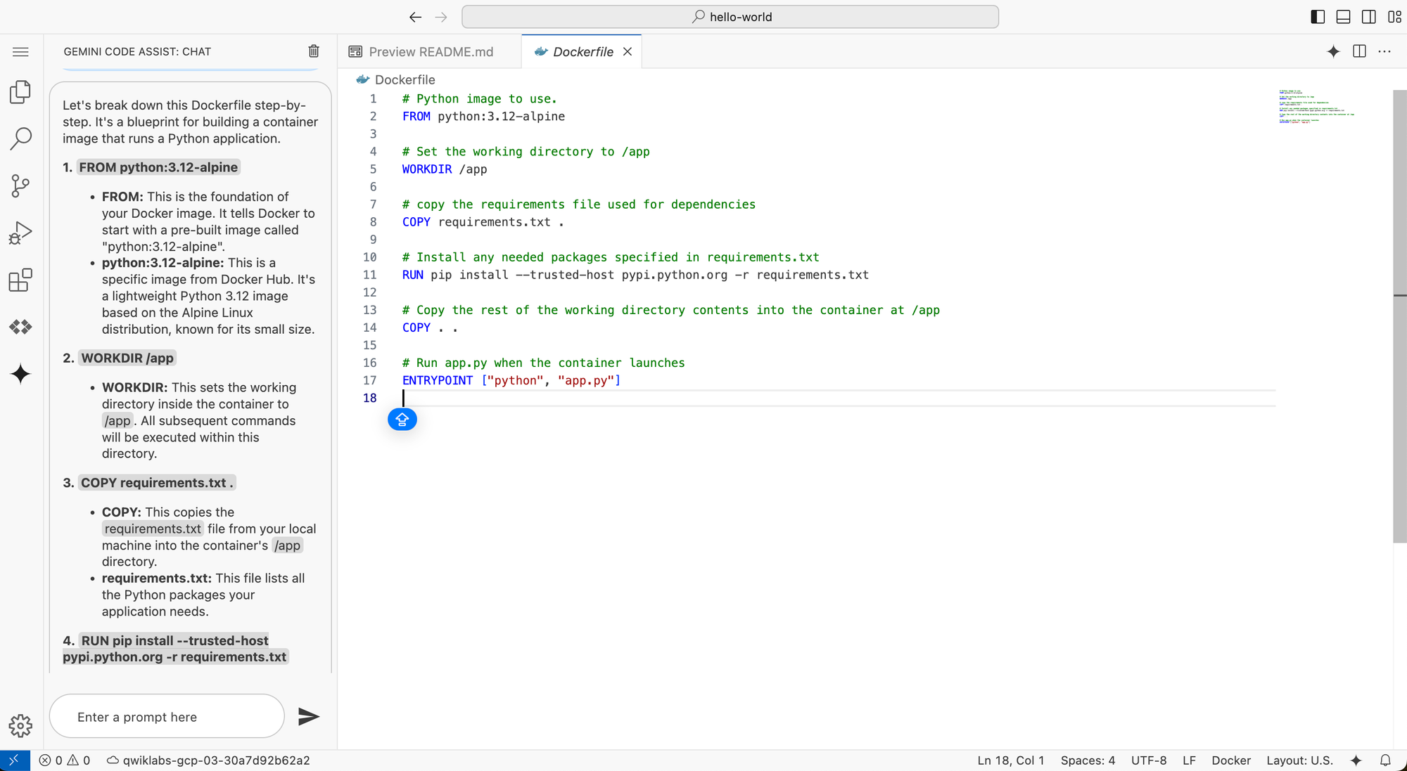Open the Run and Debug view
This screenshot has width=1407, height=771.
point(20,233)
